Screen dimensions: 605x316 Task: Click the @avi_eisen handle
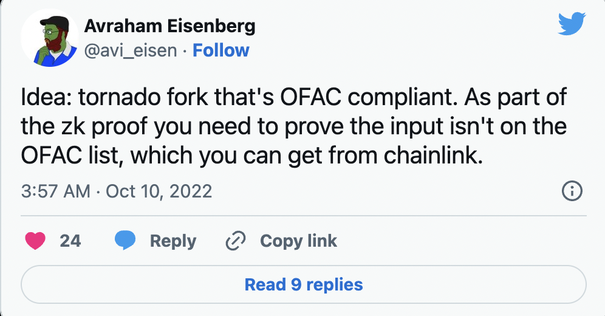coord(131,50)
